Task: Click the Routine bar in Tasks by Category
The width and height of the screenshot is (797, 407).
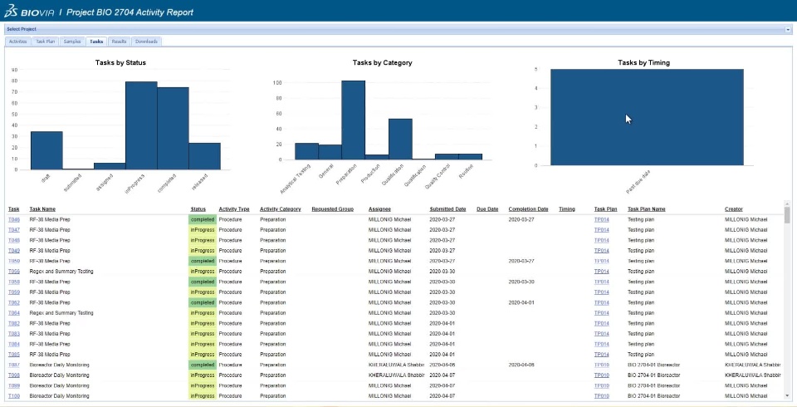Action: (x=470, y=157)
